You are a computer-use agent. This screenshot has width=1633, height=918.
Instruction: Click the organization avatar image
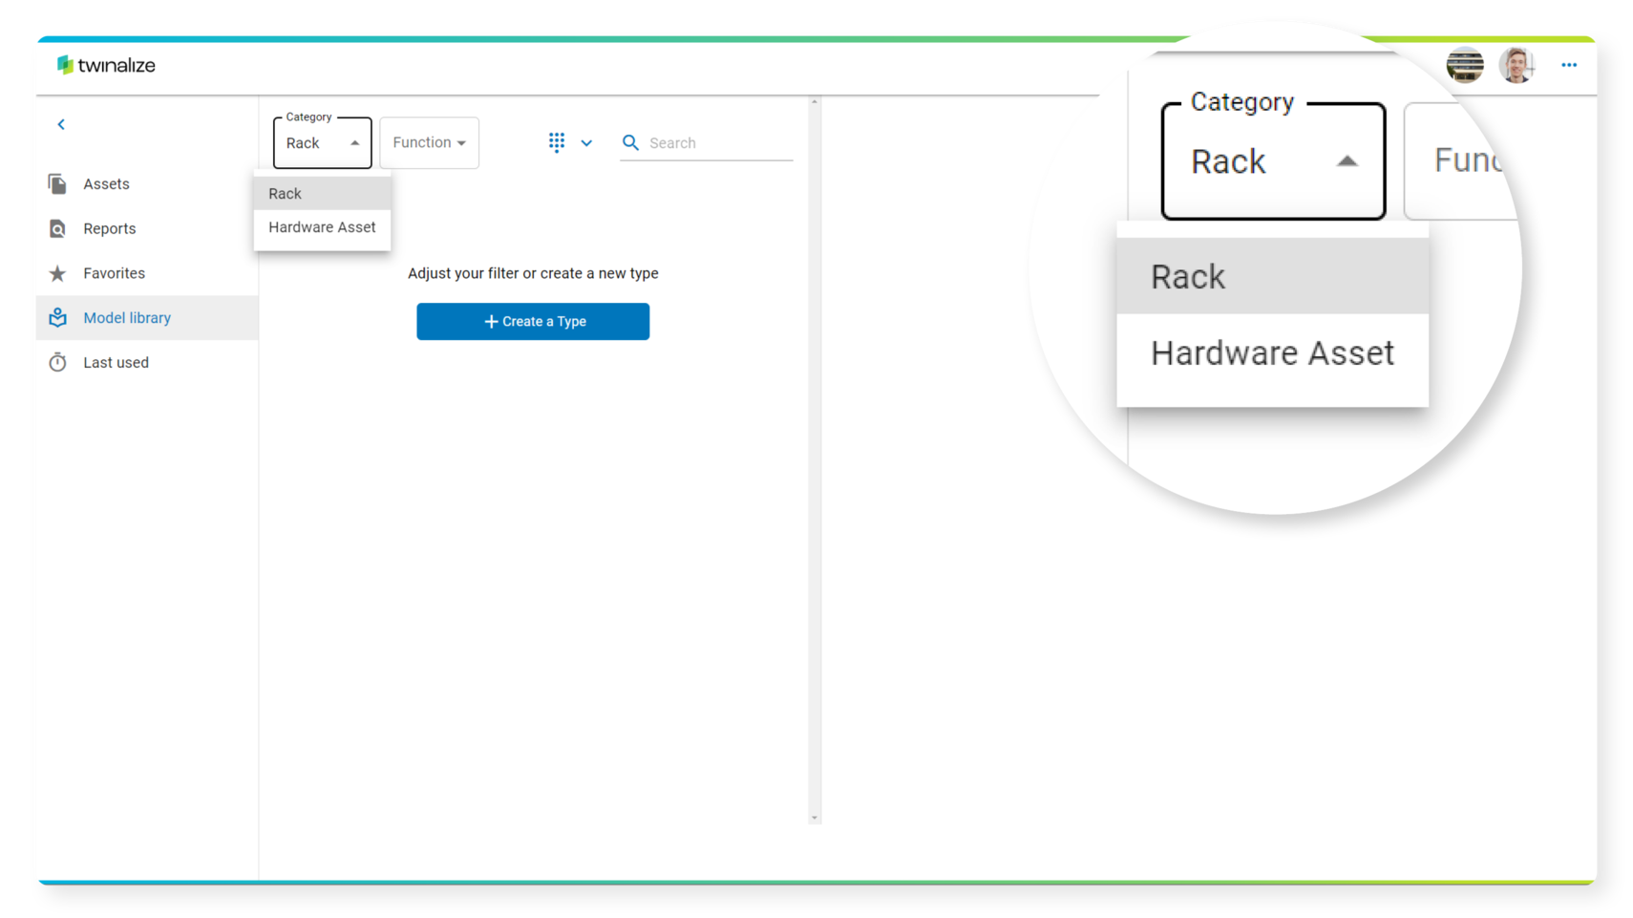pos(1464,65)
